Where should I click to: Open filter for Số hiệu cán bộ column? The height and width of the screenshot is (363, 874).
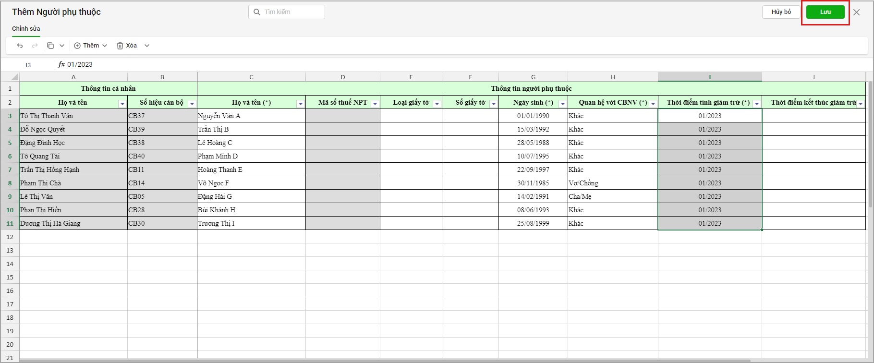click(192, 104)
